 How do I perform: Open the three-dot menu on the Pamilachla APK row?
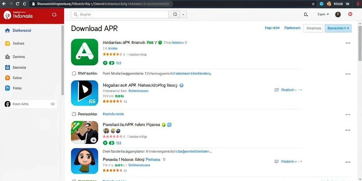(x=348, y=130)
